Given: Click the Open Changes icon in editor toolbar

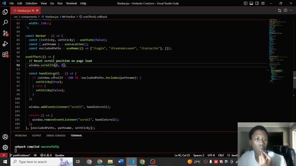Looking at the screenshot, I should [279, 11].
